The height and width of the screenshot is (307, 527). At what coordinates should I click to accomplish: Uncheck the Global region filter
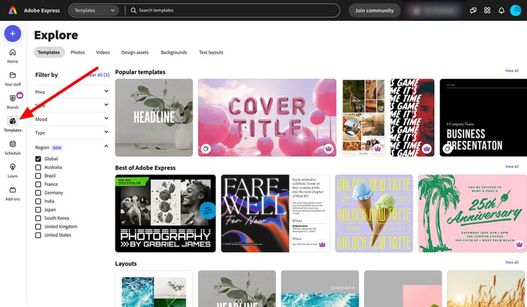tap(38, 158)
